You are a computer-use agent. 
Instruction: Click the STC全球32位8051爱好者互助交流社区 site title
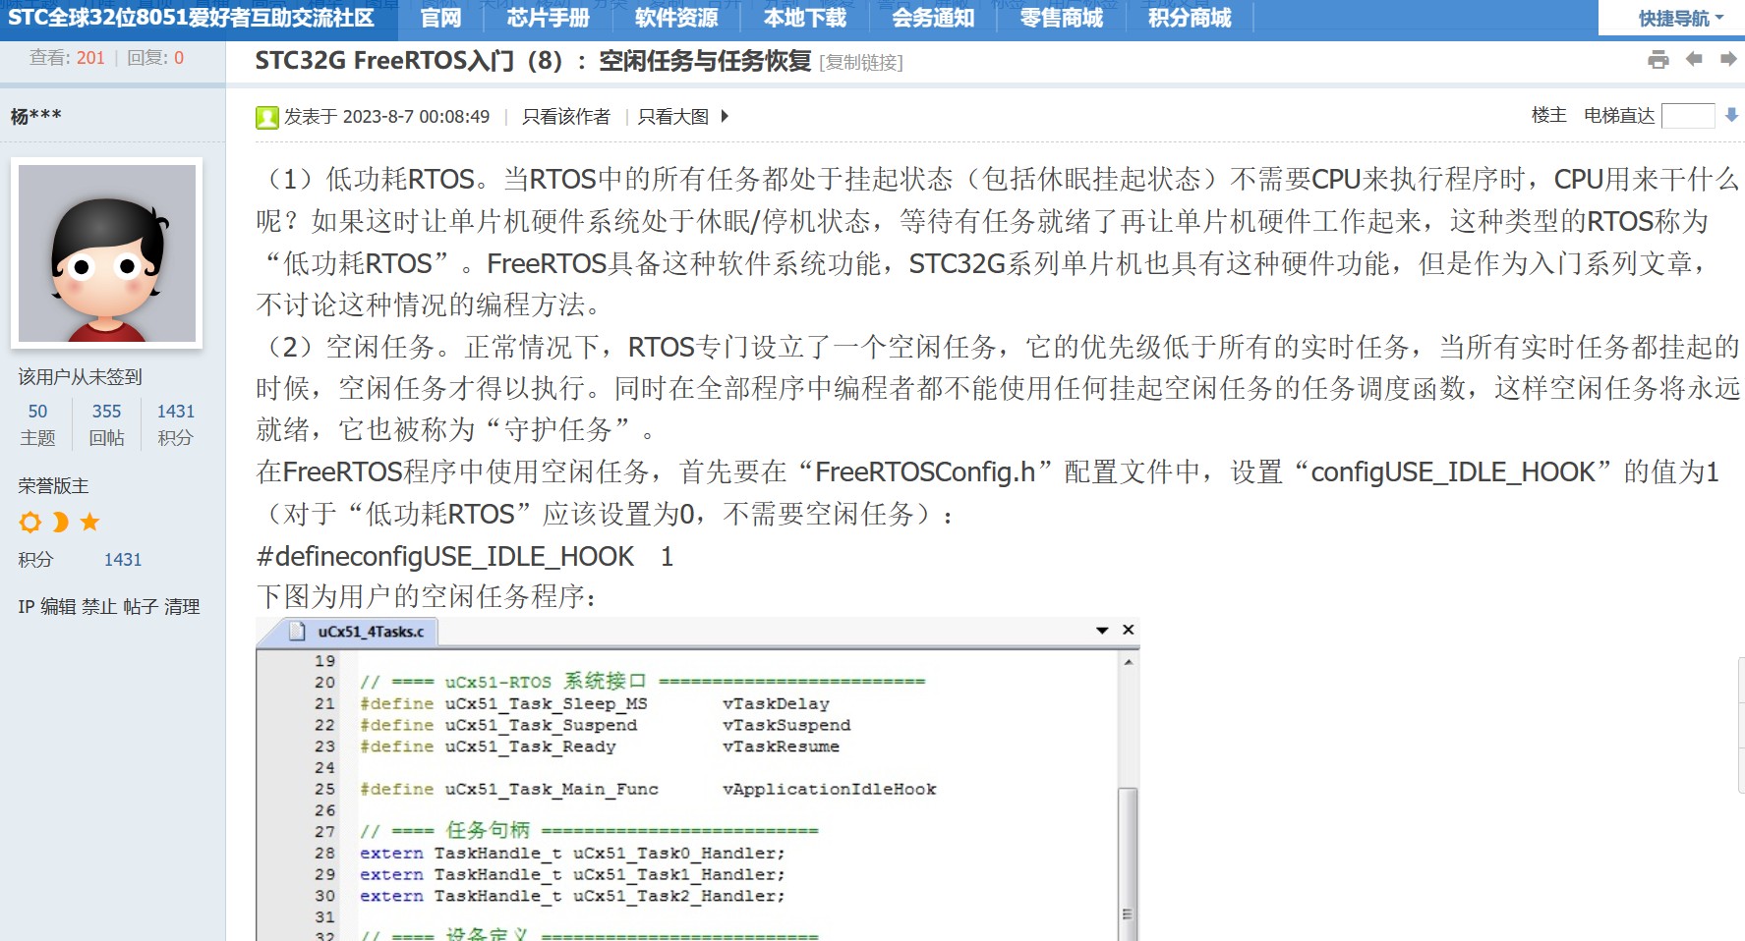pyautogui.click(x=192, y=18)
